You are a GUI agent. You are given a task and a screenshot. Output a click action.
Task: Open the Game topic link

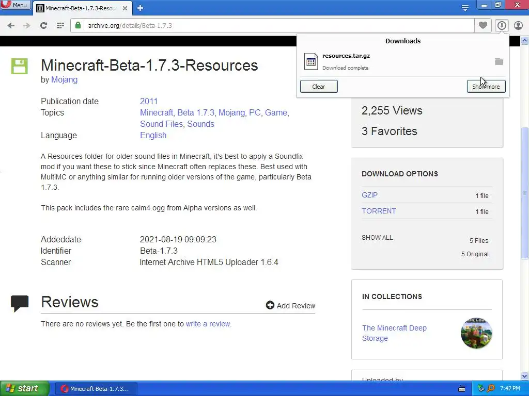276,112
